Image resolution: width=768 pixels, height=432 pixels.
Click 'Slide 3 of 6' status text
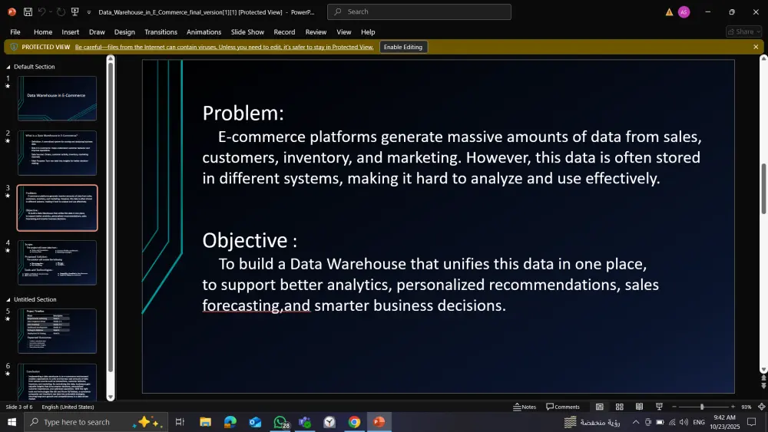tap(19, 407)
